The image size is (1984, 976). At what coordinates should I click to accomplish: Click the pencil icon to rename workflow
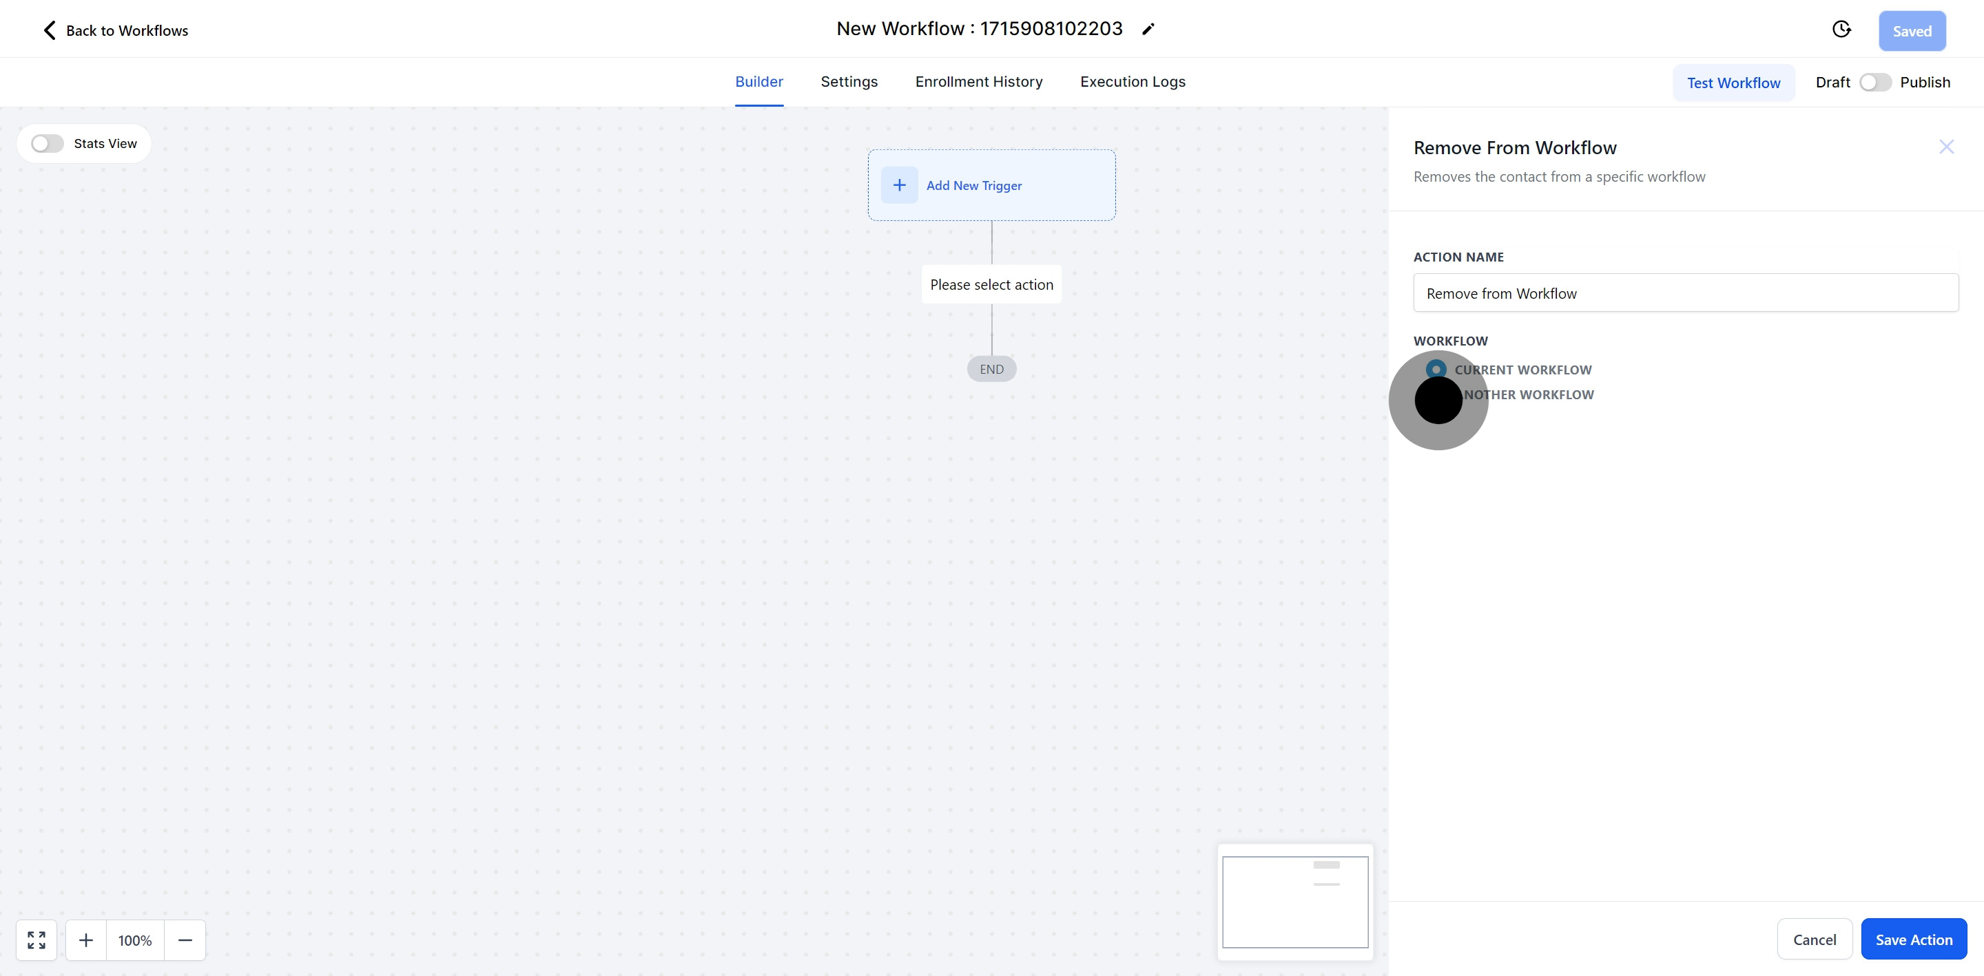(x=1148, y=29)
